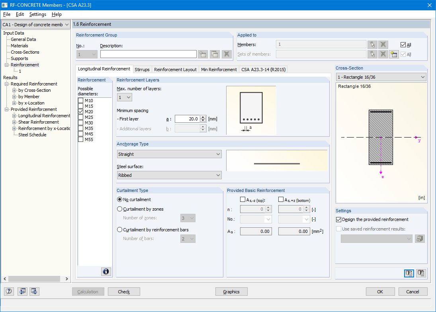Enable As,-z (top) checkbox

pyautogui.click(x=242, y=200)
